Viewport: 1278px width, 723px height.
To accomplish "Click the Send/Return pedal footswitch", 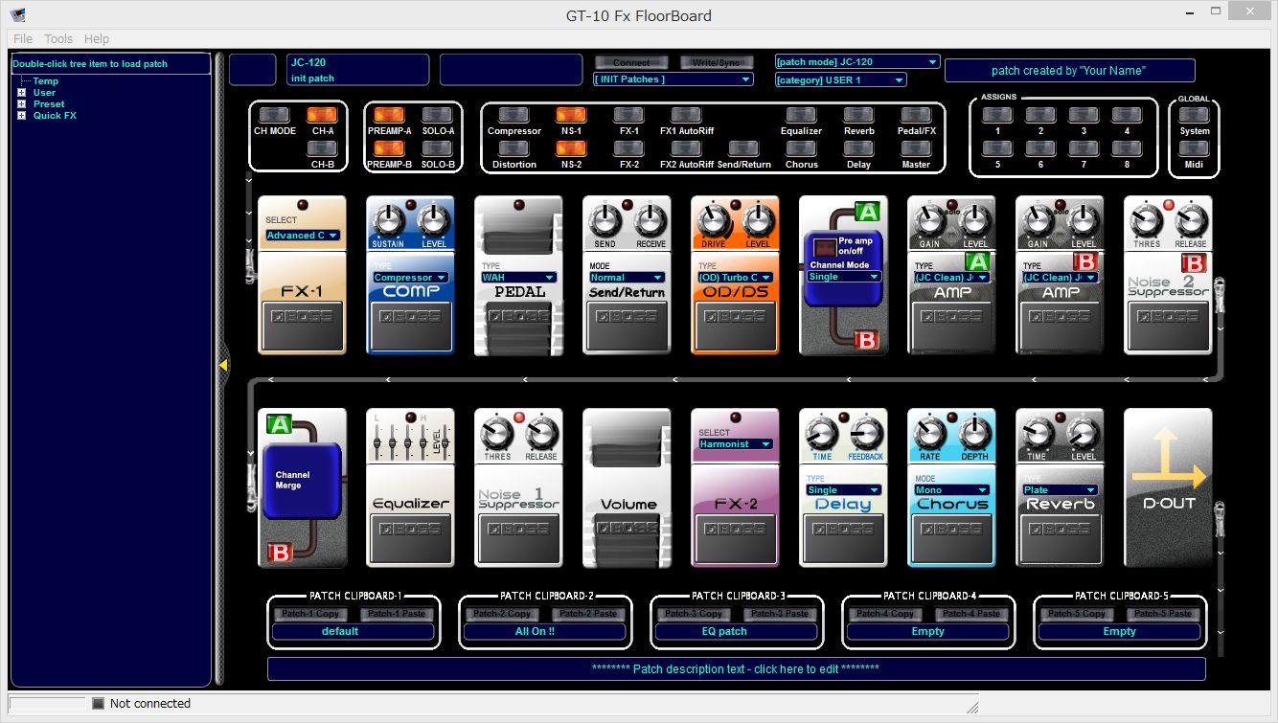I will pyautogui.click(x=627, y=326).
